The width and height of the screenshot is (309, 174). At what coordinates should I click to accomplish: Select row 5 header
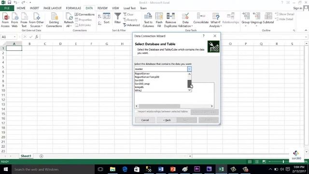pos(3,67)
